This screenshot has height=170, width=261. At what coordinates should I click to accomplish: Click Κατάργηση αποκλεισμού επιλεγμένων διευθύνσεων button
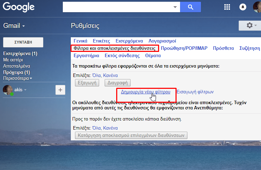pyautogui.click(x=131, y=135)
